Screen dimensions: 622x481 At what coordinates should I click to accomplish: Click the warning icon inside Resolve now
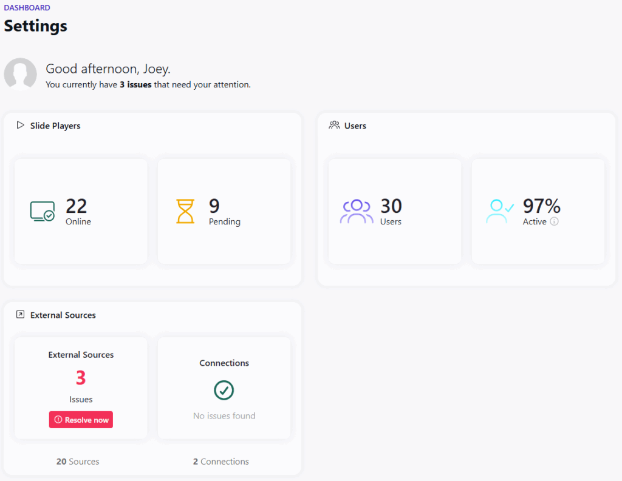click(x=58, y=419)
